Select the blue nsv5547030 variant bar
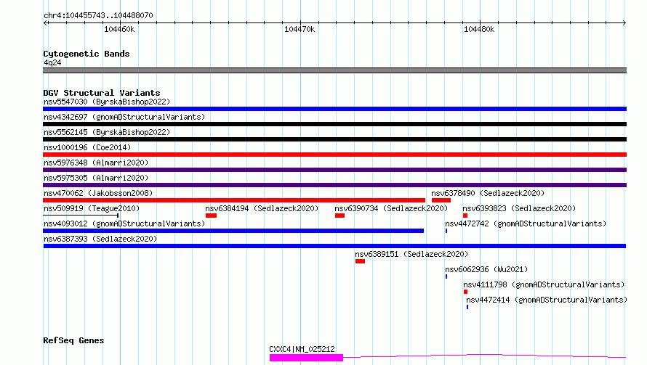The image size is (647, 365). [334, 109]
